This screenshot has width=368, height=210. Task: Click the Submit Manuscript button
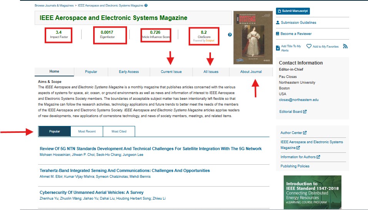click(x=293, y=11)
